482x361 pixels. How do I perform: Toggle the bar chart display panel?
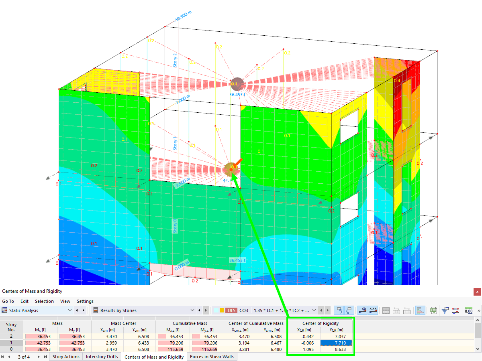[421, 310]
